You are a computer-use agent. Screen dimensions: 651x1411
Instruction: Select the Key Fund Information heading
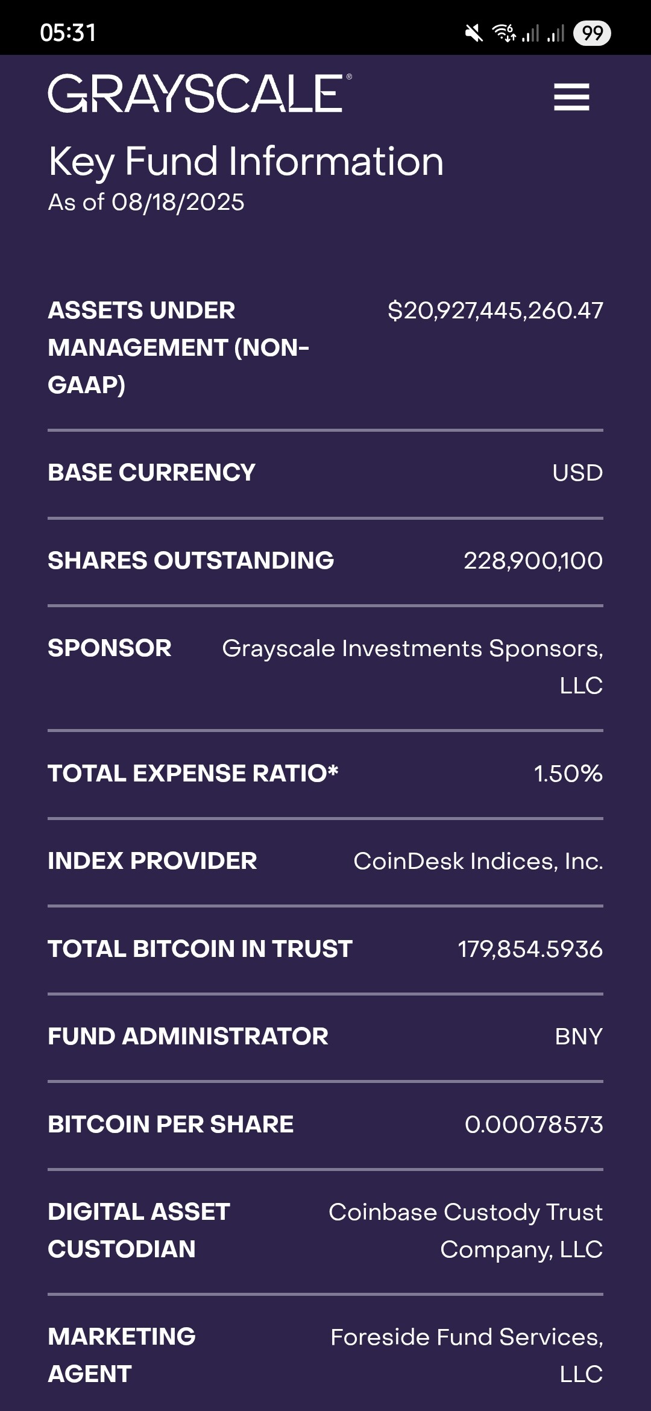click(246, 162)
